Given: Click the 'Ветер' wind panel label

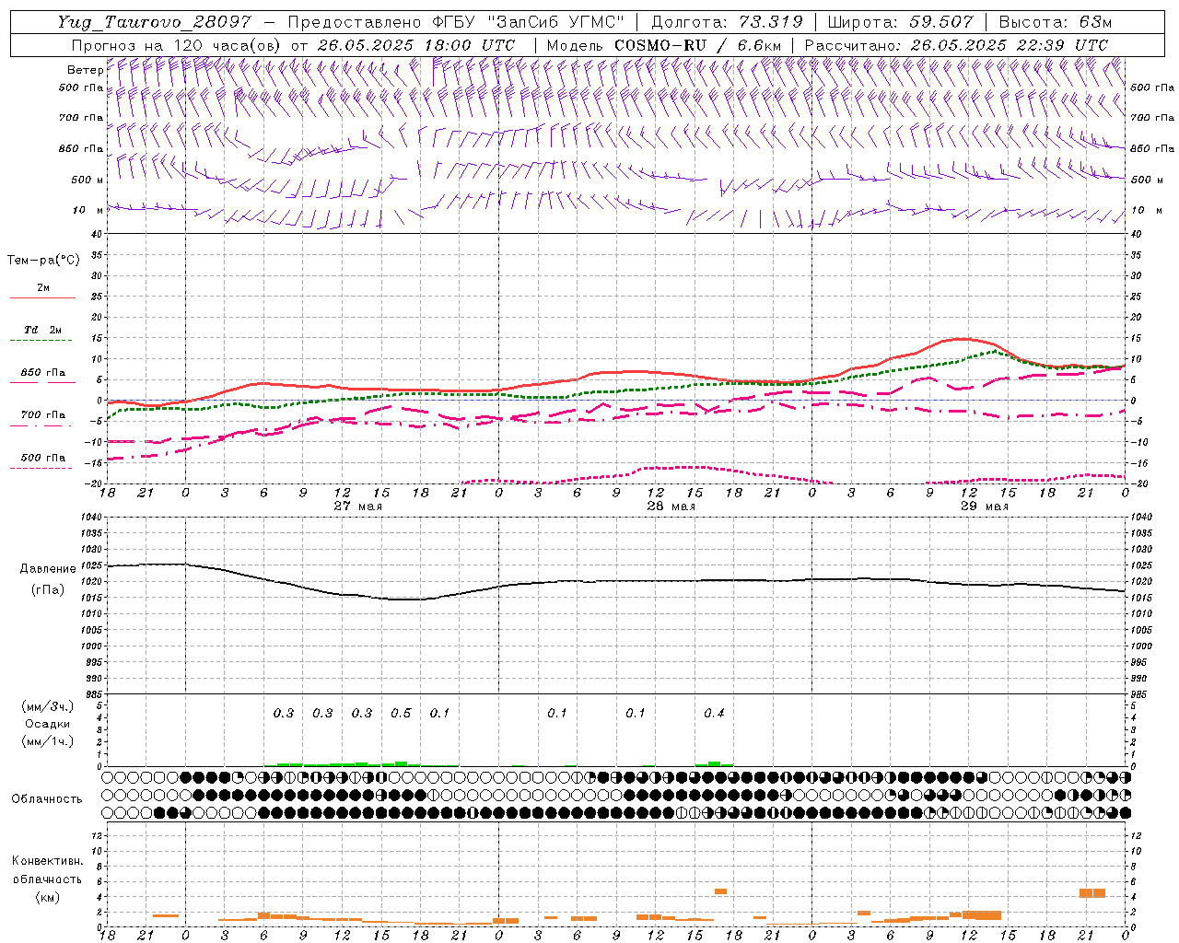Looking at the screenshot, I should point(86,70).
